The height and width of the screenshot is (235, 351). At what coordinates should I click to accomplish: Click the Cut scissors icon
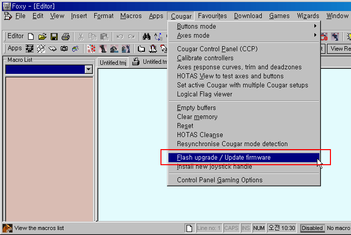pyautogui.click(x=81, y=36)
